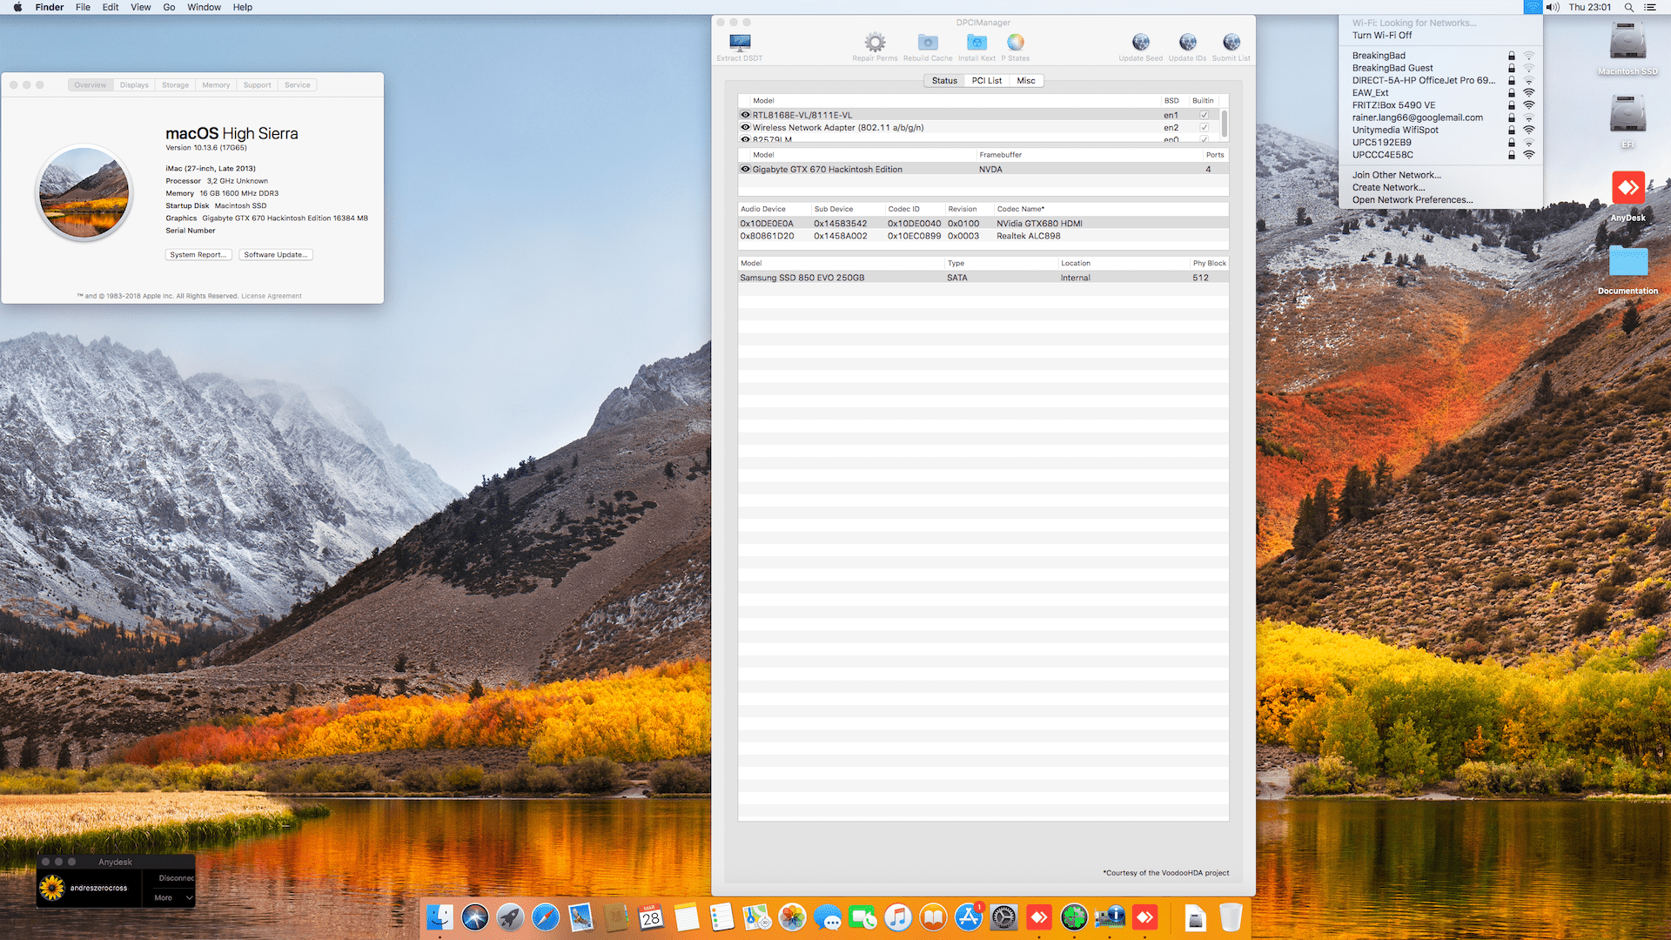Switch to Misc tab in DPCIManager
This screenshot has width=1671, height=940.
tap(1026, 81)
